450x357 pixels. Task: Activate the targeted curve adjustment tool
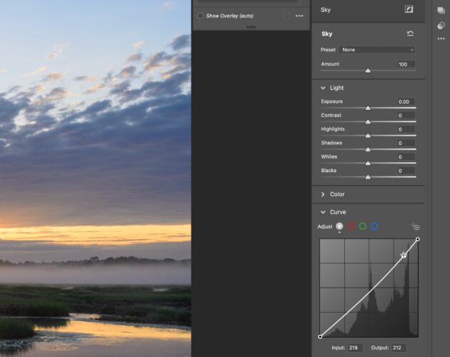tap(415, 227)
